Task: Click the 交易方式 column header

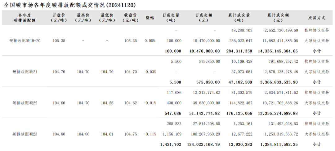Action: coord(317,18)
